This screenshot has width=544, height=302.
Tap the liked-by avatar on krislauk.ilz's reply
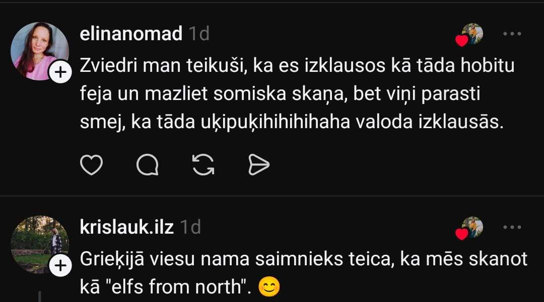point(471,228)
